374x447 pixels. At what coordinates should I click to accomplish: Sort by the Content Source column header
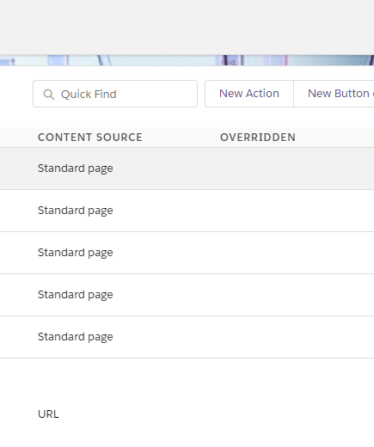tap(90, 138)
